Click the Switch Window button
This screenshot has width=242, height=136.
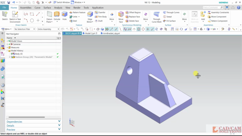tap(62, 2)
